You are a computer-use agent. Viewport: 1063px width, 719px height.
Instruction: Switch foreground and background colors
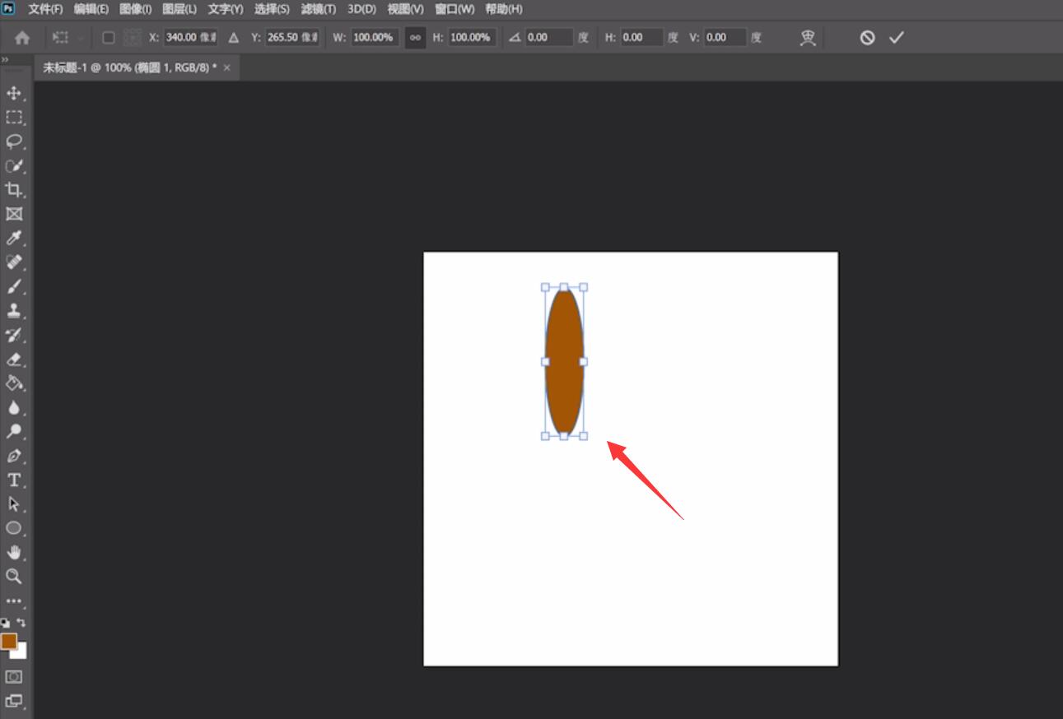click(22, 623)
